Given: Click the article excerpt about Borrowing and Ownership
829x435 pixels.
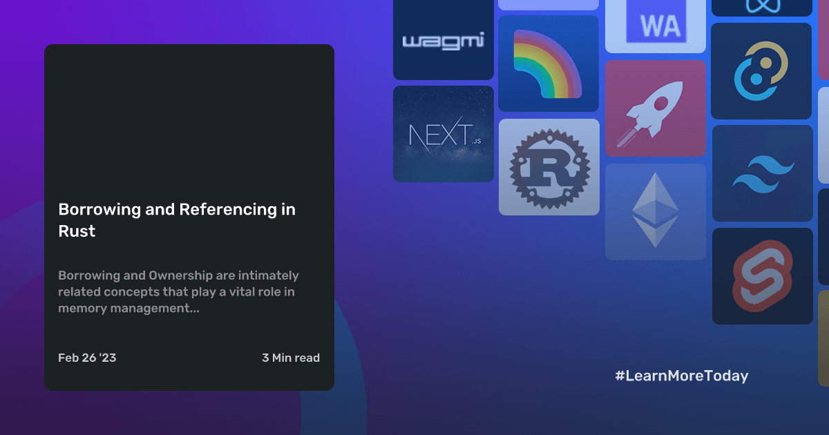Looking at the screenshot, I should [x=178, y=291].
